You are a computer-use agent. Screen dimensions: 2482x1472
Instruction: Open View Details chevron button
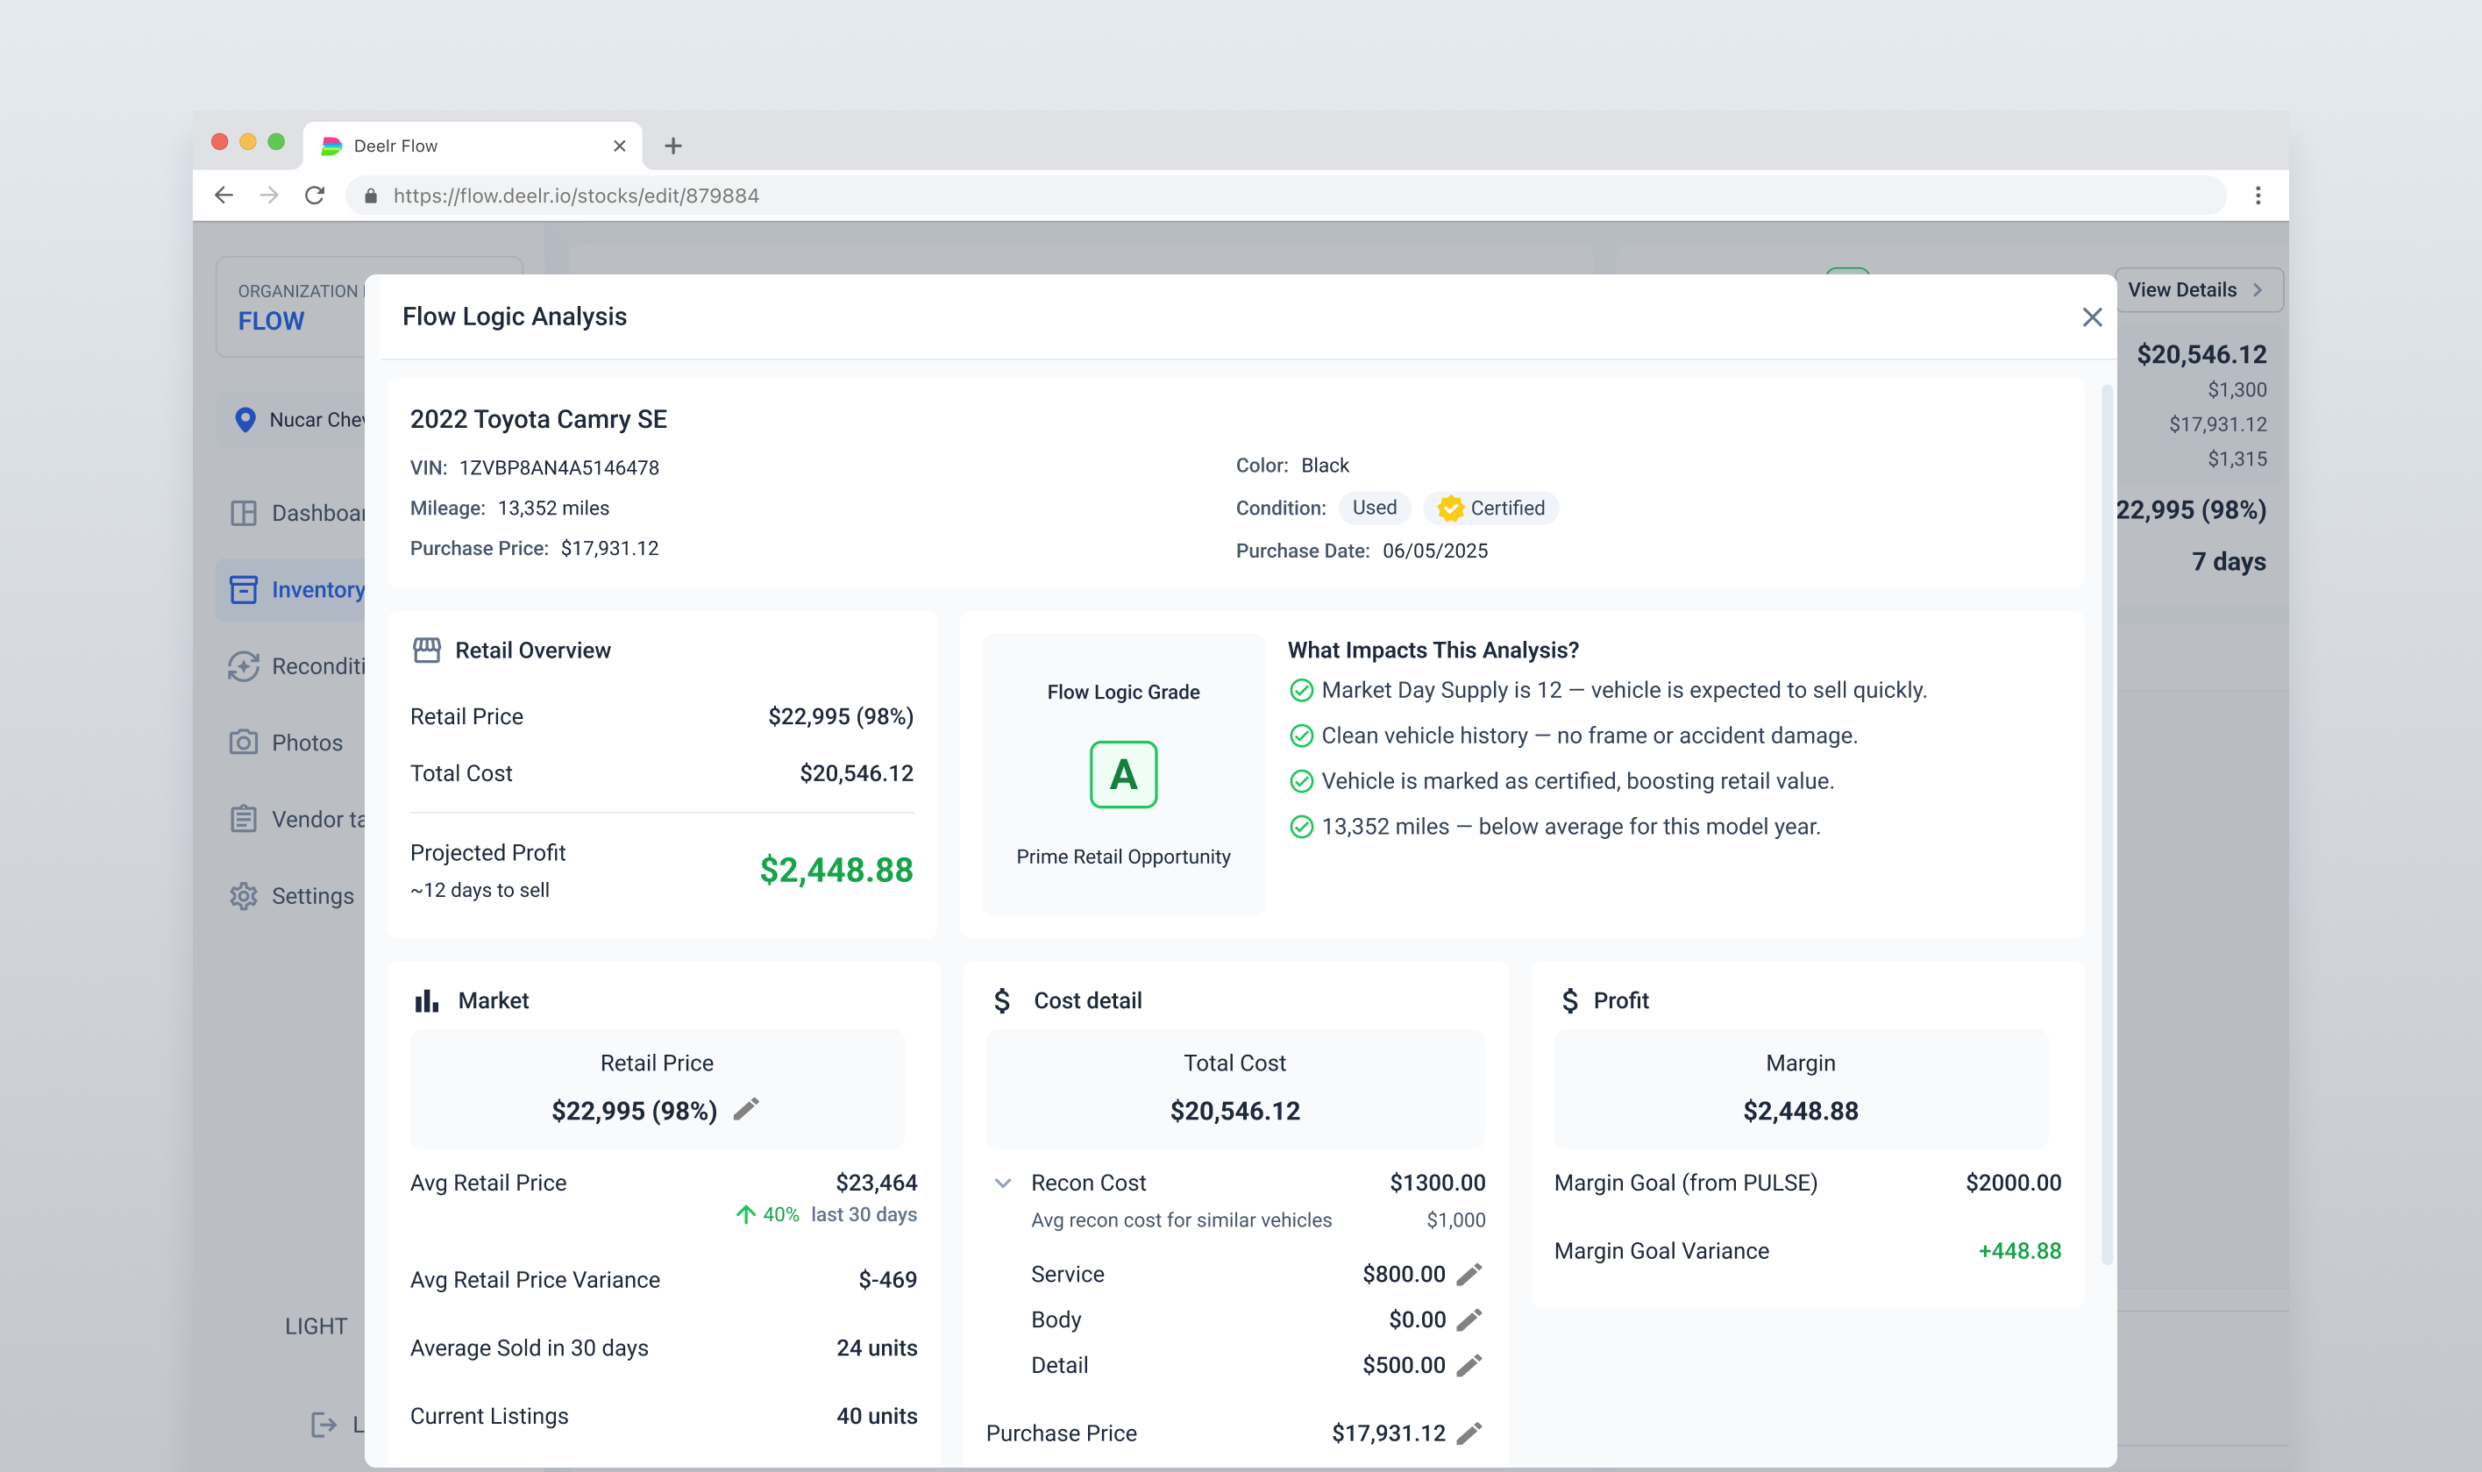[2197, 289]
